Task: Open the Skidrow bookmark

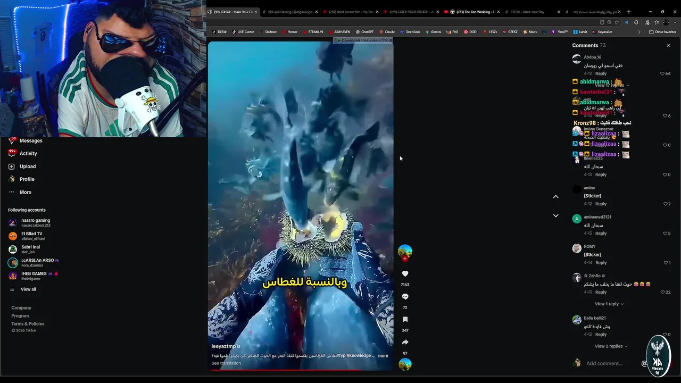Action: pos(268,32)
